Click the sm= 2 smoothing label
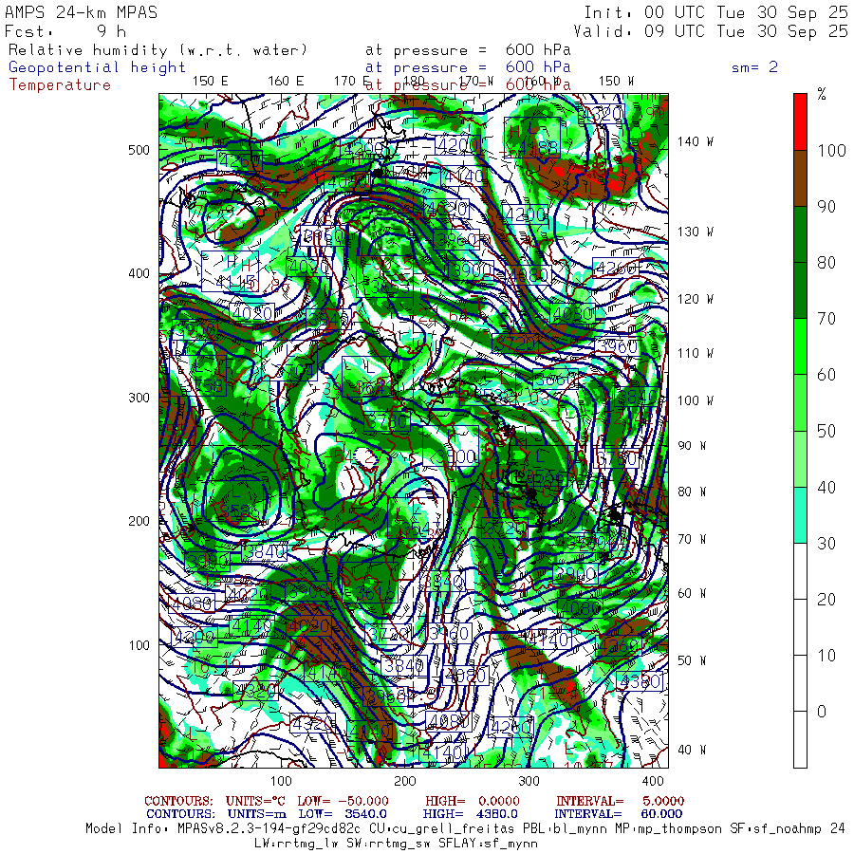Screen dimensions: 854x854 pyautogui.click(x=754, y=67)
